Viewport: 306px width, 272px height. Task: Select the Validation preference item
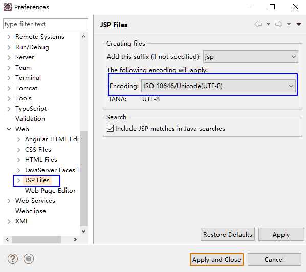[30, 119]
